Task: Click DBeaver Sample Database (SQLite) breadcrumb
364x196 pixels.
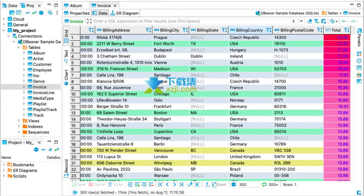Action: [x=287, y=13]
